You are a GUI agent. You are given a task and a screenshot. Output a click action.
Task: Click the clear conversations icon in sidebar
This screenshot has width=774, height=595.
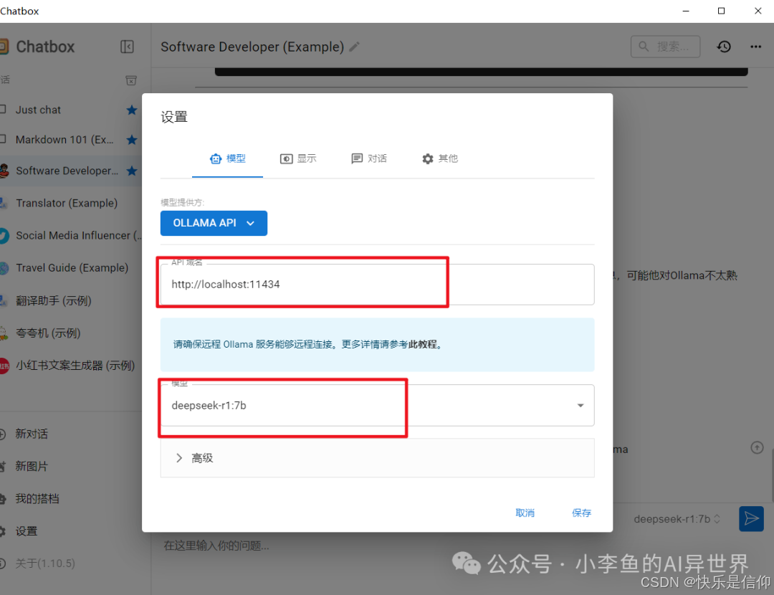pyautogui.click(x=131, y=80)
